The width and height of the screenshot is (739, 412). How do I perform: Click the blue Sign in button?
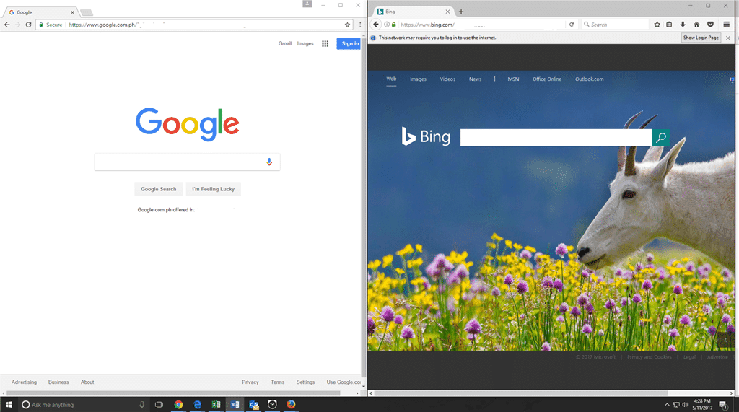pos(349,43)
